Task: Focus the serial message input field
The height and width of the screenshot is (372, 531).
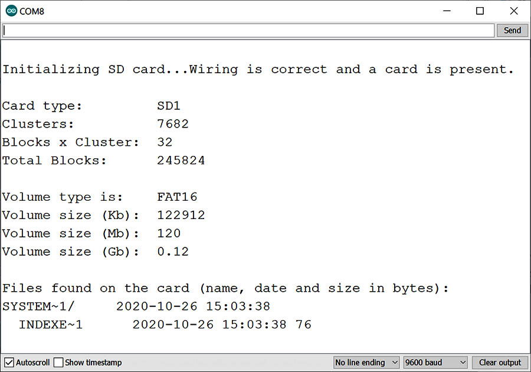Action: click(x=248, y=30)
